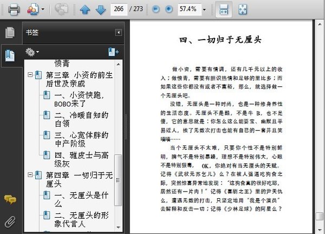Click the Print icon in toolbar

(x=14, y=9)
